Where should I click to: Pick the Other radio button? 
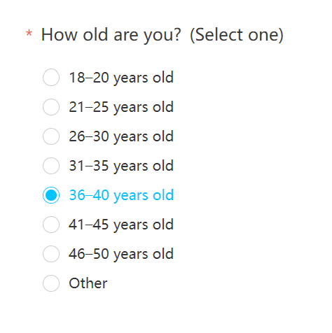pyautogui.click(x=51, y=283)
